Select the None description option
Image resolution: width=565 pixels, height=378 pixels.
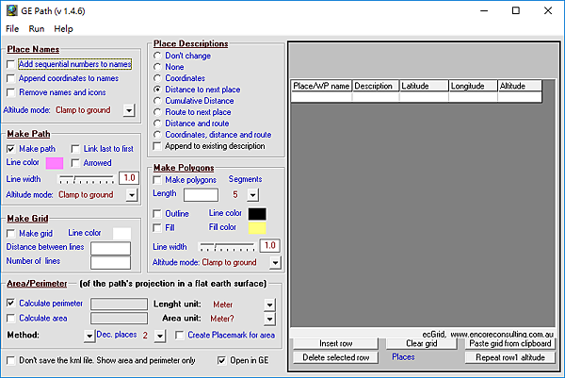click(157, 67)
